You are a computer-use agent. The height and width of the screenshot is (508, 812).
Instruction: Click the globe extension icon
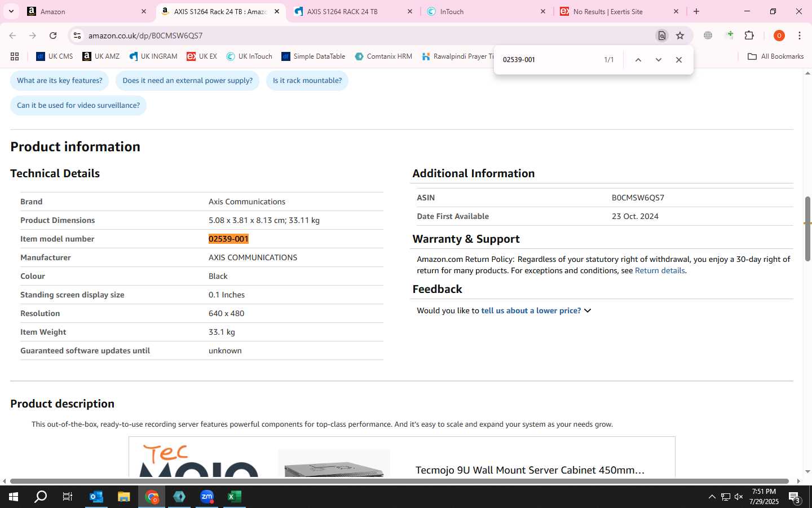708,36
